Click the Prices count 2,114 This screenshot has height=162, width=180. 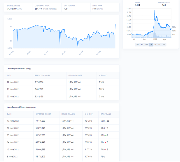point(137,5)
